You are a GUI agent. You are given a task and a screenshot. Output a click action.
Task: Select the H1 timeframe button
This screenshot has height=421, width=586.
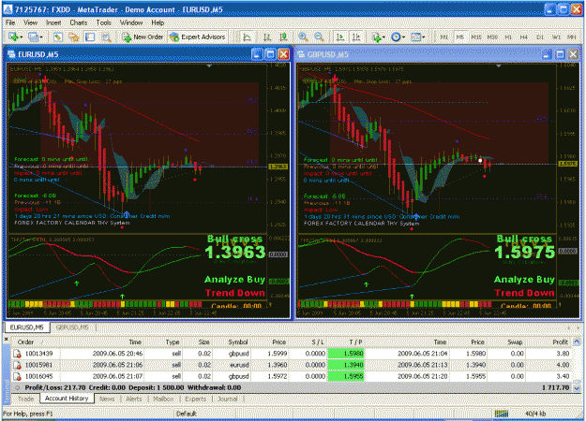click(x=508, y=37)
